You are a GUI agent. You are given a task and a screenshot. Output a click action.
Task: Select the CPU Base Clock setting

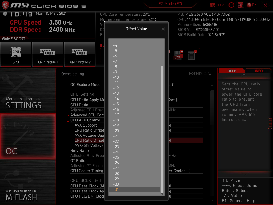coord(87,186)
